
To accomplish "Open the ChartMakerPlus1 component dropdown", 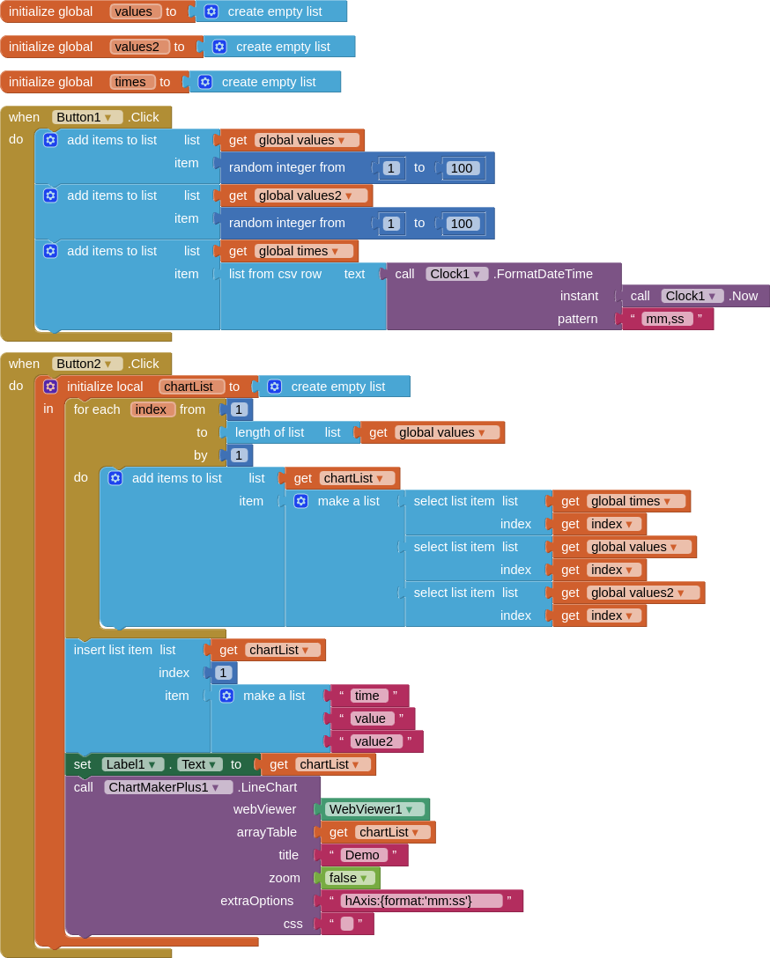I will click(168, 787).
